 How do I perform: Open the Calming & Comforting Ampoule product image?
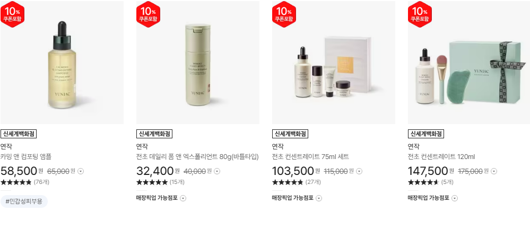pyautogui.click(x=62, y=63)
